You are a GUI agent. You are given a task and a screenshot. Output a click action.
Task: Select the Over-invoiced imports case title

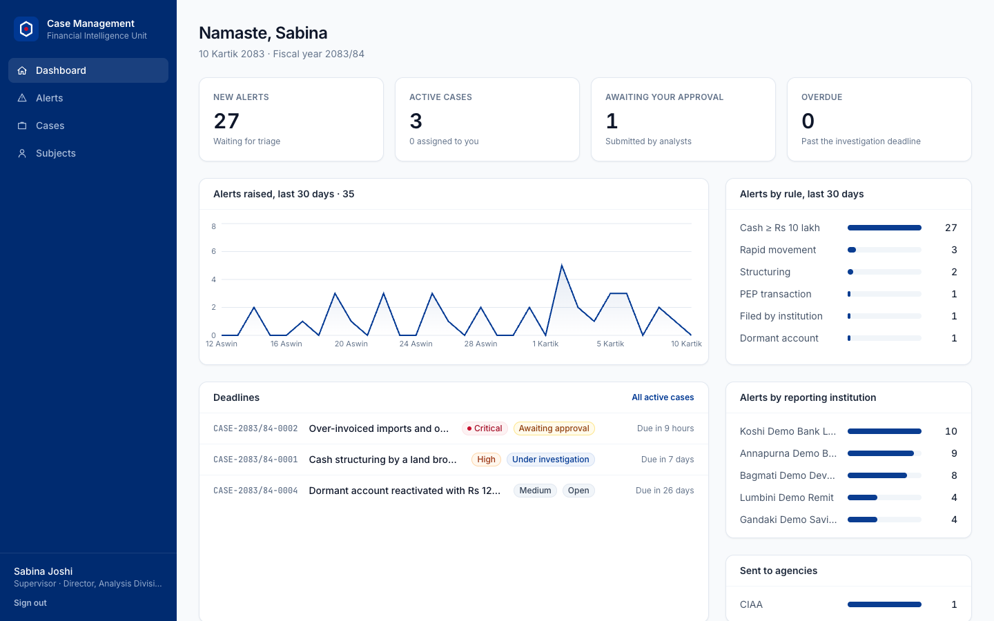(379, 428)
